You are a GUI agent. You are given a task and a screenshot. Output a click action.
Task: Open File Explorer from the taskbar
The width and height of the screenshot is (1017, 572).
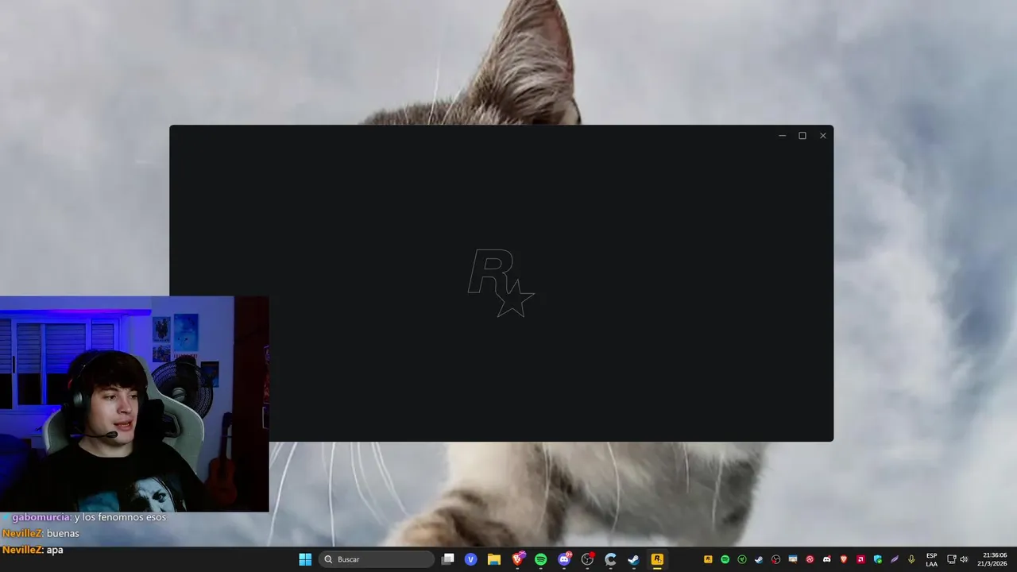click(494, 559)
